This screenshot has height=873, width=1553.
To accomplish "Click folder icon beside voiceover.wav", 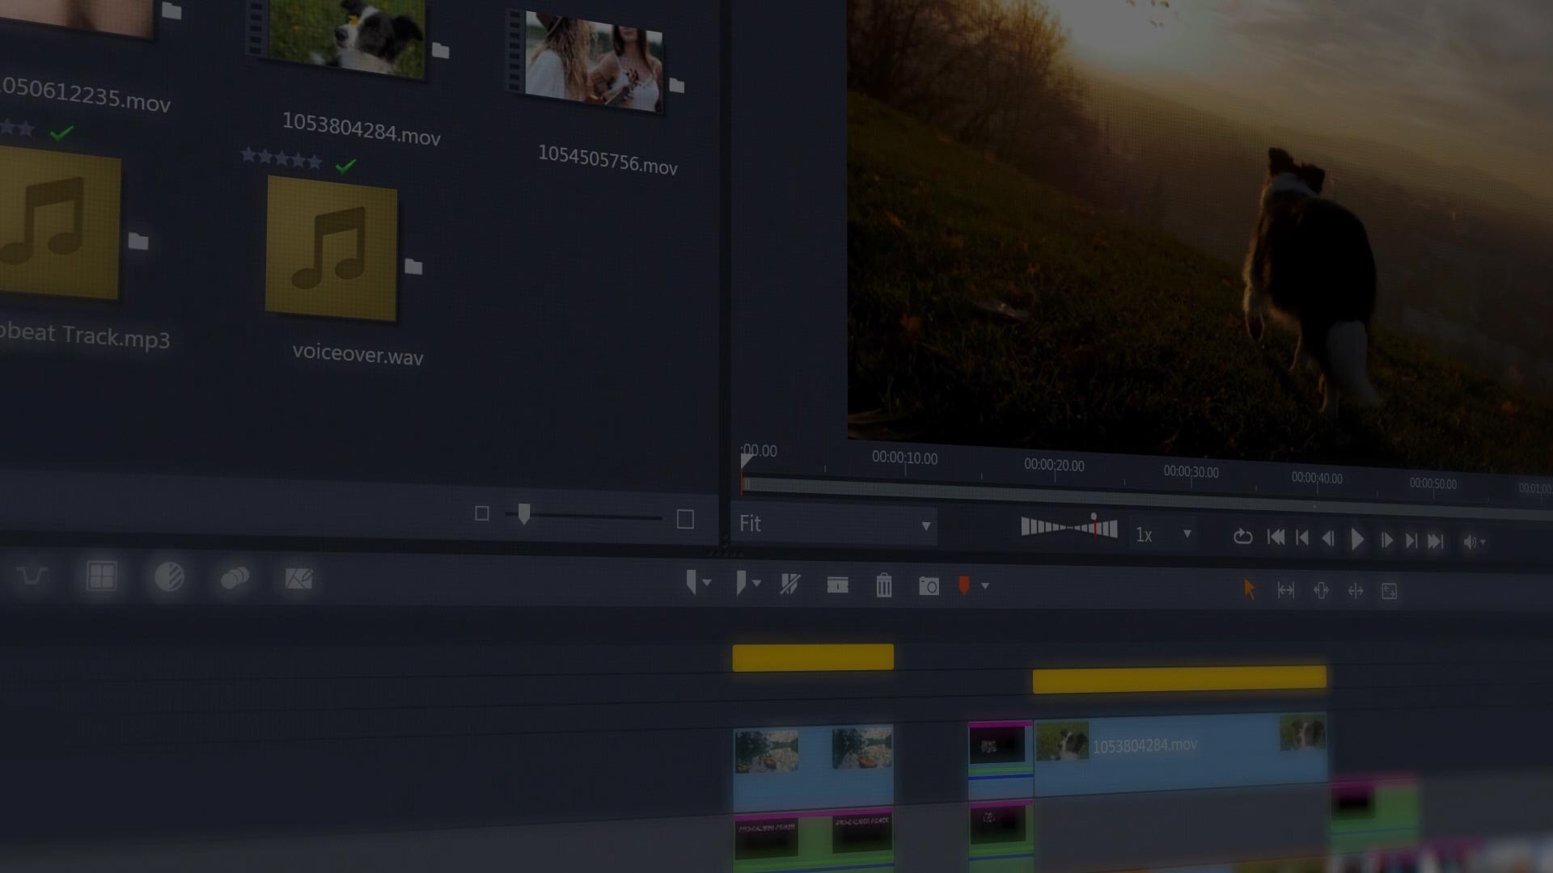I will click(413, 266).
